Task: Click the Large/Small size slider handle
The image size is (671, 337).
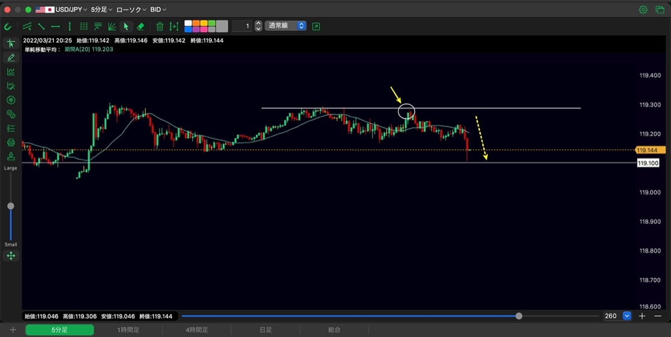Action: click(11, 206)
